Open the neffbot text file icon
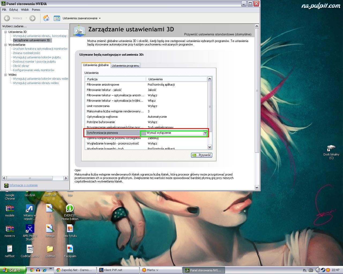343x274 pixels. coord(10,249)
